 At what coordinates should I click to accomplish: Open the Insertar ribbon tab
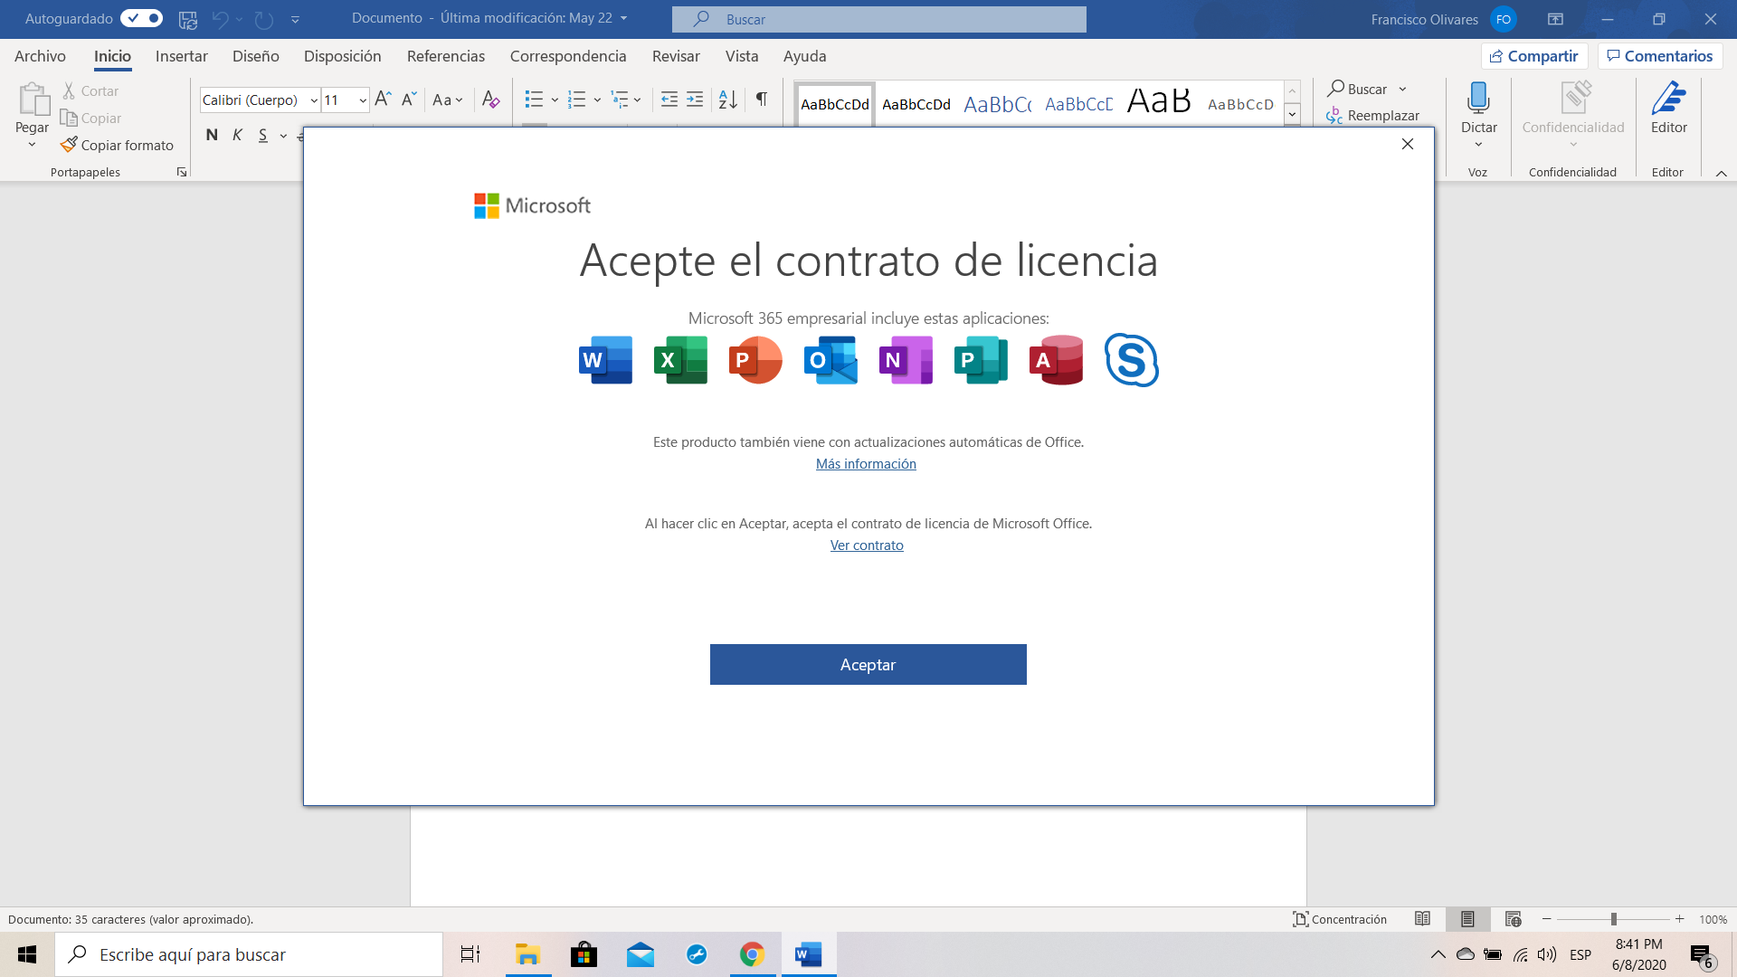coord(181,56)
